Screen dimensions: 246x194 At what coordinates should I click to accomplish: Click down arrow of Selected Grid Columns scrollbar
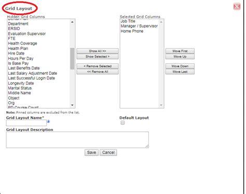point(161,105)
